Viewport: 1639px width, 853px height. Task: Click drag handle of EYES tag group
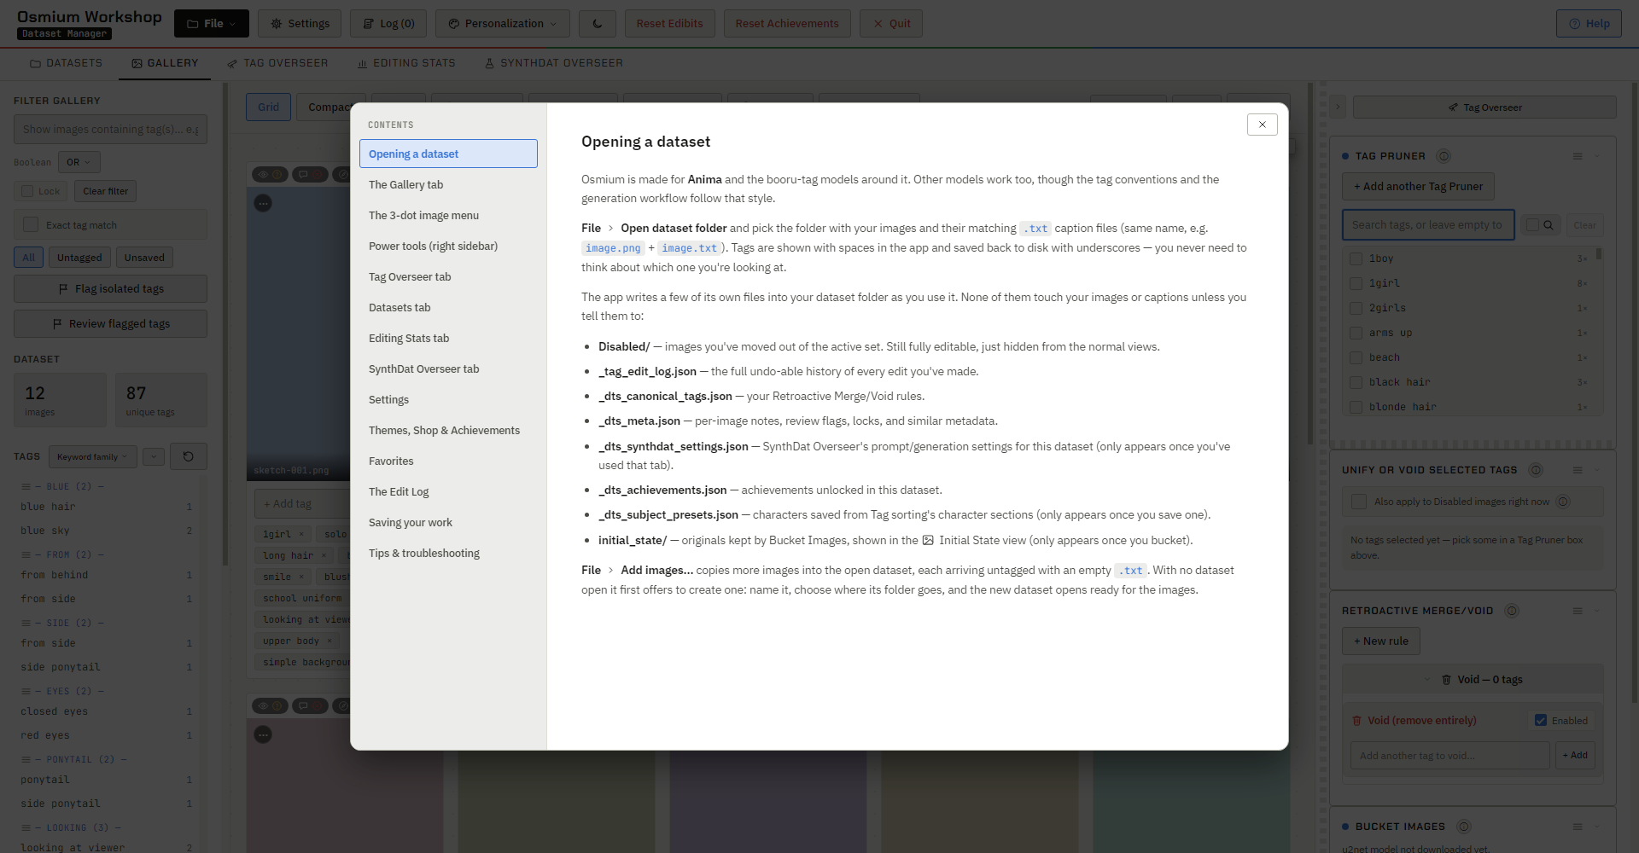point(26,691)
